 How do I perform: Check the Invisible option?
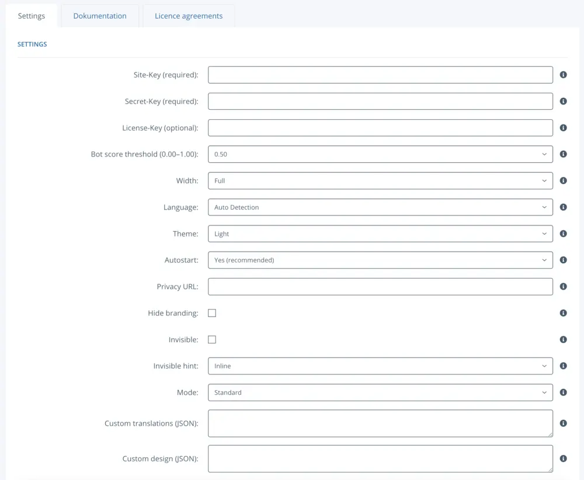(x=211, y=339)
